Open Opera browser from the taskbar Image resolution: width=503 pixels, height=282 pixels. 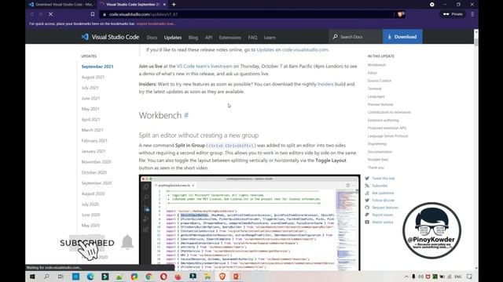point(163,277)
